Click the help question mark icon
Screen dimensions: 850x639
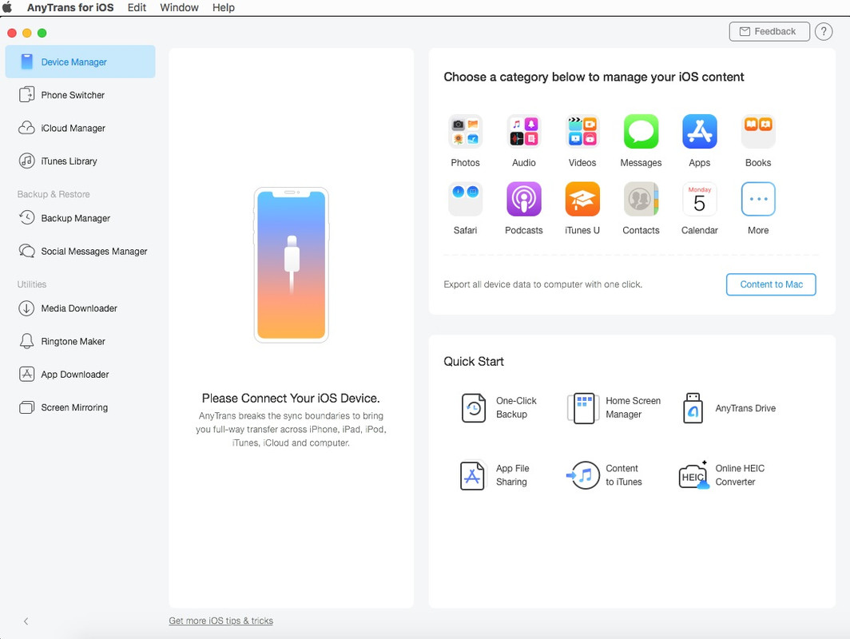coord(824,31)
